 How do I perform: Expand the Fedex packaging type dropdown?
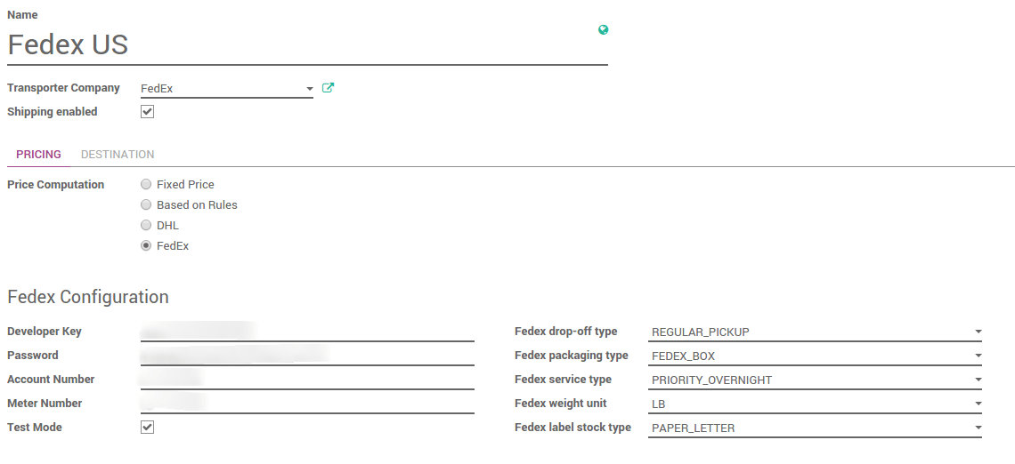coord(815,356)
